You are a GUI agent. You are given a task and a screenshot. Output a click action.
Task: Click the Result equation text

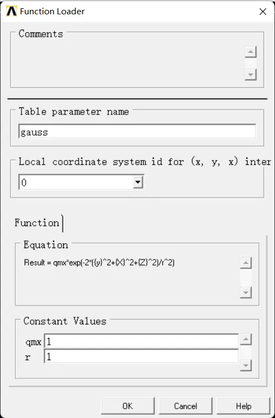[x=99, y=263]
